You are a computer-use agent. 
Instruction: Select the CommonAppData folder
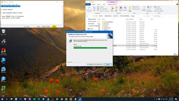[108, 22]
